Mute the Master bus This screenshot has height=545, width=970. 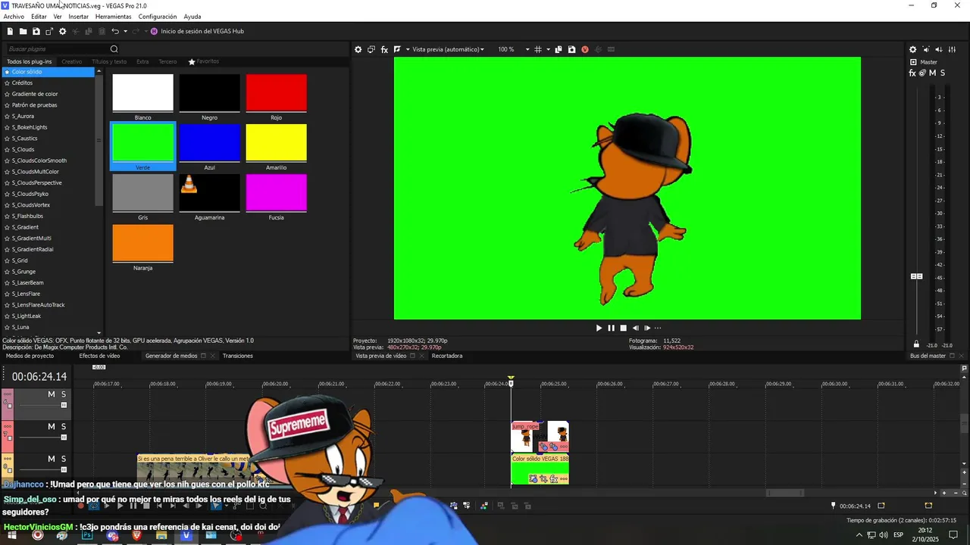coord(933,73)
